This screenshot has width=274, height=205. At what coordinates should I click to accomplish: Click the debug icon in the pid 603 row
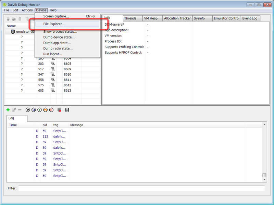53,90
